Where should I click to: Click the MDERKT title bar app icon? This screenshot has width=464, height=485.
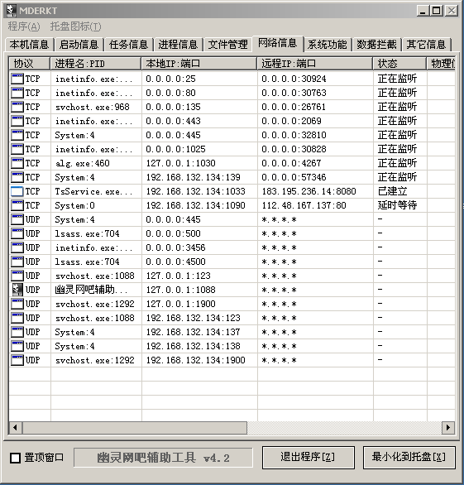pyautogui.click(x=11, y=10)
